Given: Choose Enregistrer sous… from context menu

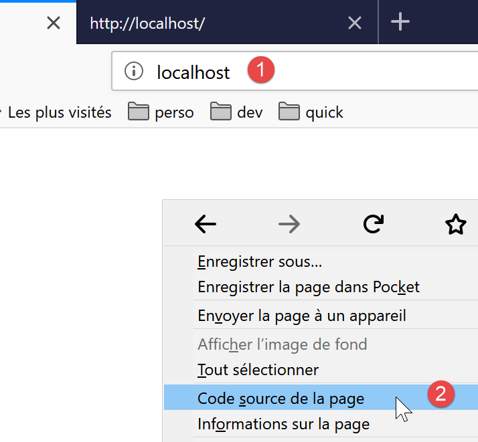Looking at the screenshot, I should pos(260,261).
